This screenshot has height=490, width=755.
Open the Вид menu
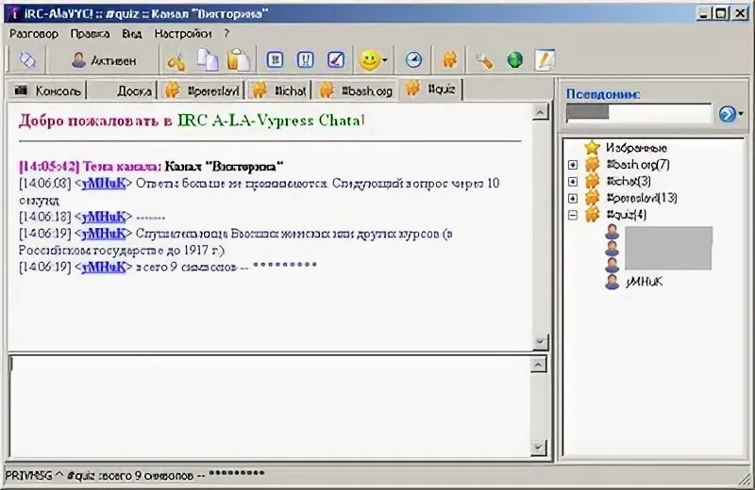131,34
